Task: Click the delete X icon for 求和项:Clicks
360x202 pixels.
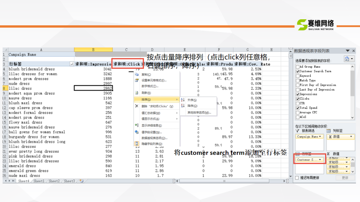Action: pos(137,106)
